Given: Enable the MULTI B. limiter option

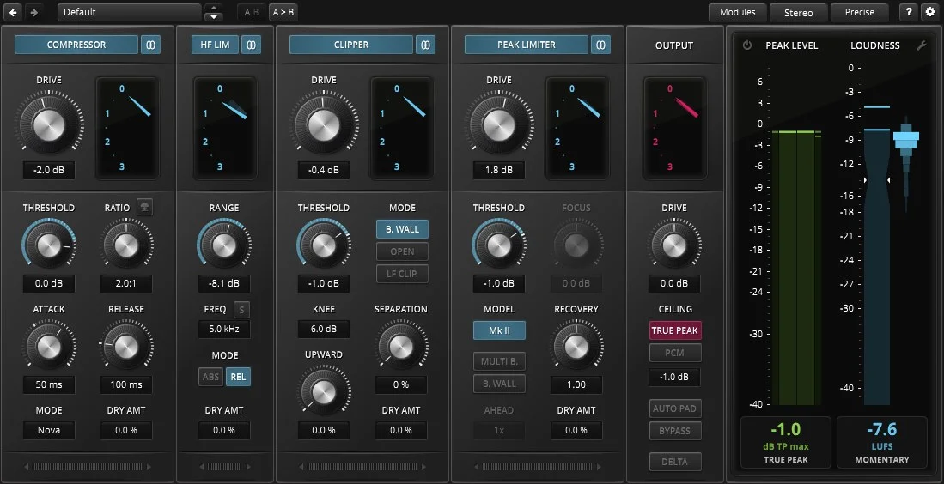Looking at the screenshot, I should 499,361.
